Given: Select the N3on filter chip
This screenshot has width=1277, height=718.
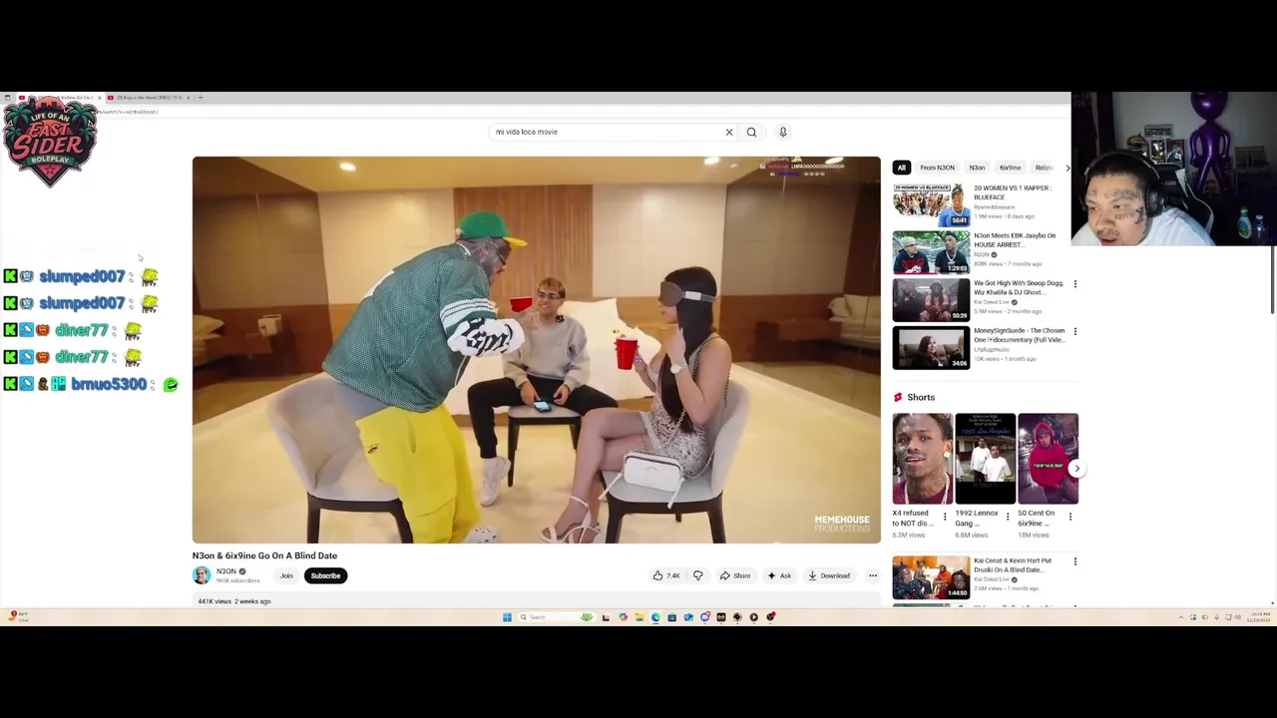Looking at the screenshot, I should (x=977, y=168).
